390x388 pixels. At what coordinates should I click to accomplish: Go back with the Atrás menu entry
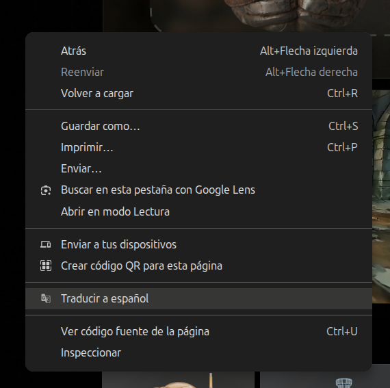pos(198,51)
